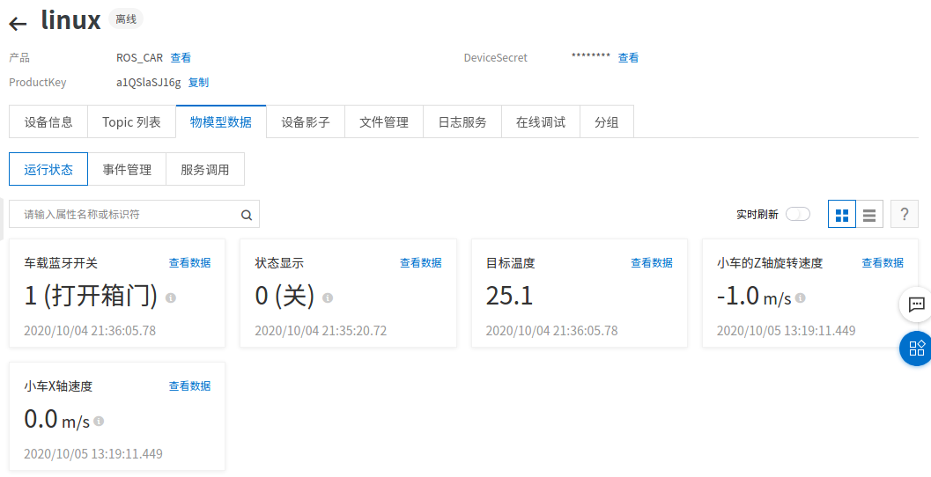Click the 目标温度 card title
This screenshot has width=931, height=477.
pyautogui.click(x=511, y=263)
